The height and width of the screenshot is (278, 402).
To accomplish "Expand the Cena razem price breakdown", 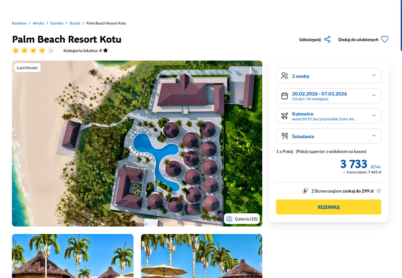I will point(362,172).
